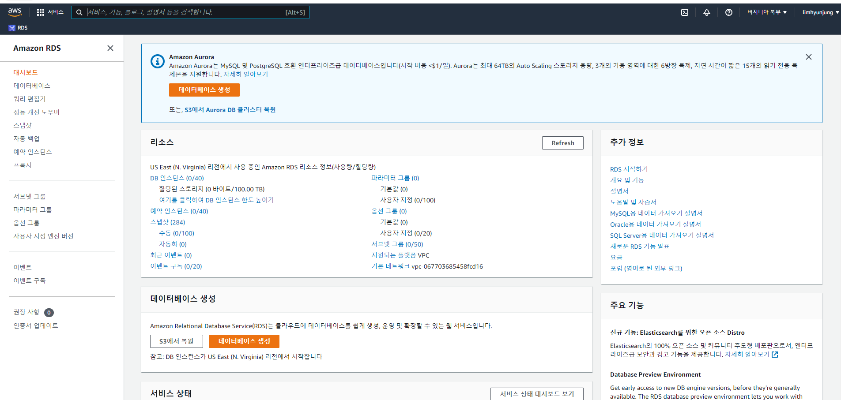The height and width of the screenshot is (400, 841).
Task: Open 인증서 업데이트 in the sidebar
Action: coord(36,325)
